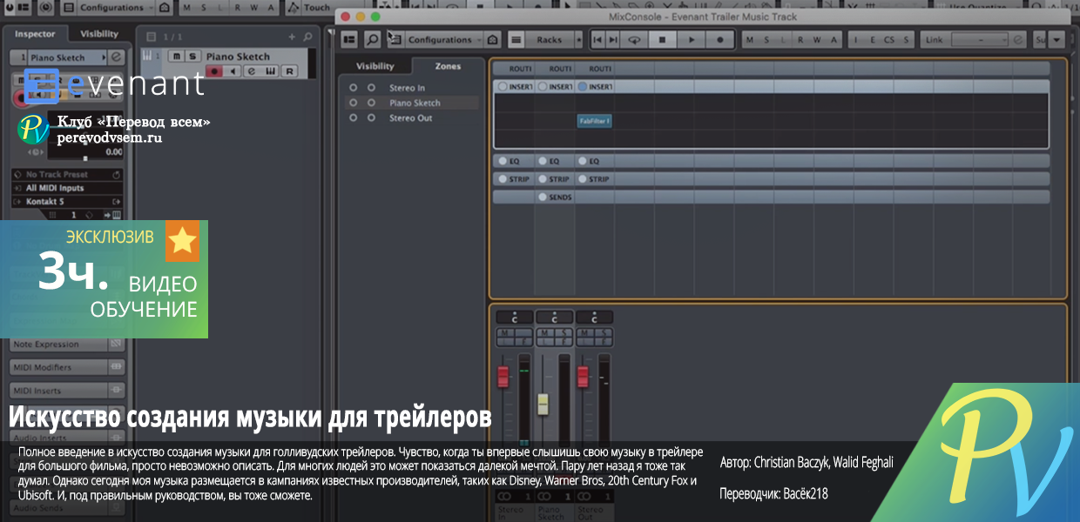Viewport: 1080px width, 522px height.
Task: Toggle Read automation on Piano Sketch track
Action: coord(290,70)
